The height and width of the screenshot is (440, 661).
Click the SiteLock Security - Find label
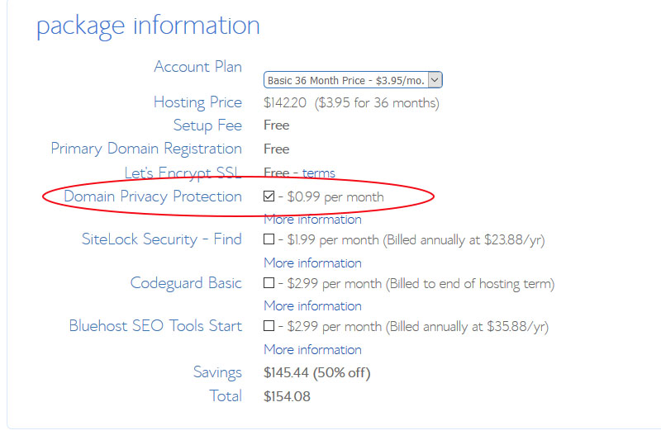click(161, 239)
